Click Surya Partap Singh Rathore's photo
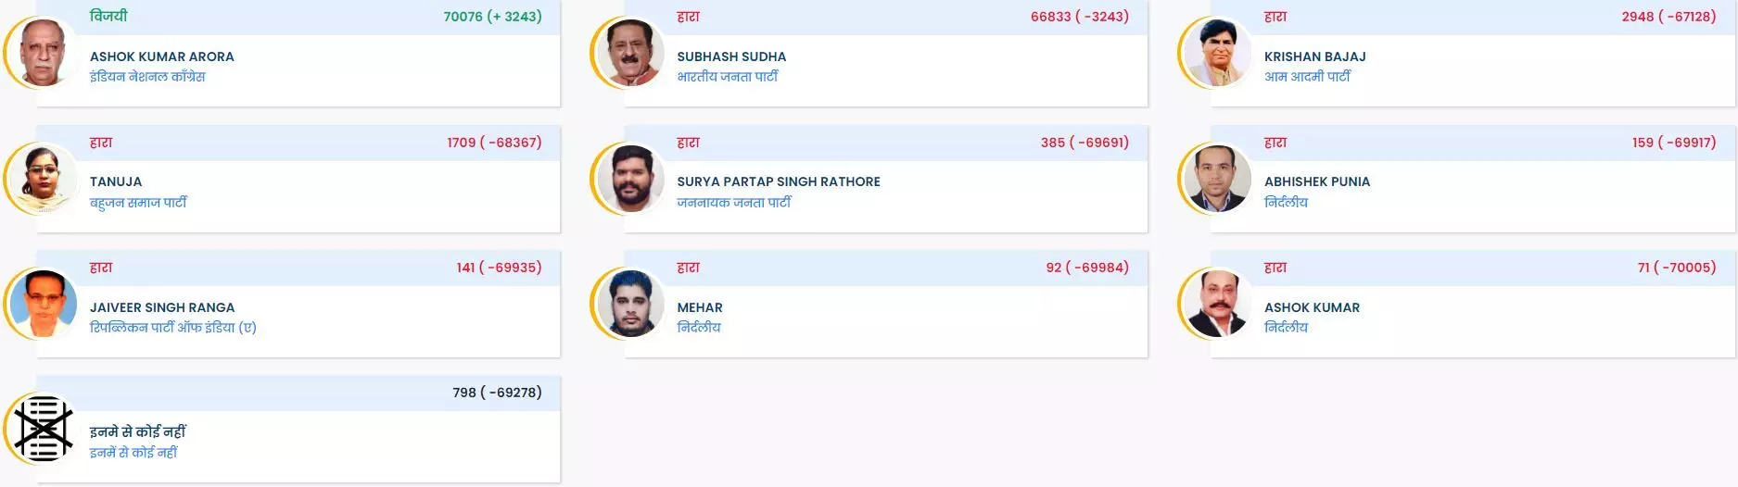 tap(630, 179)
